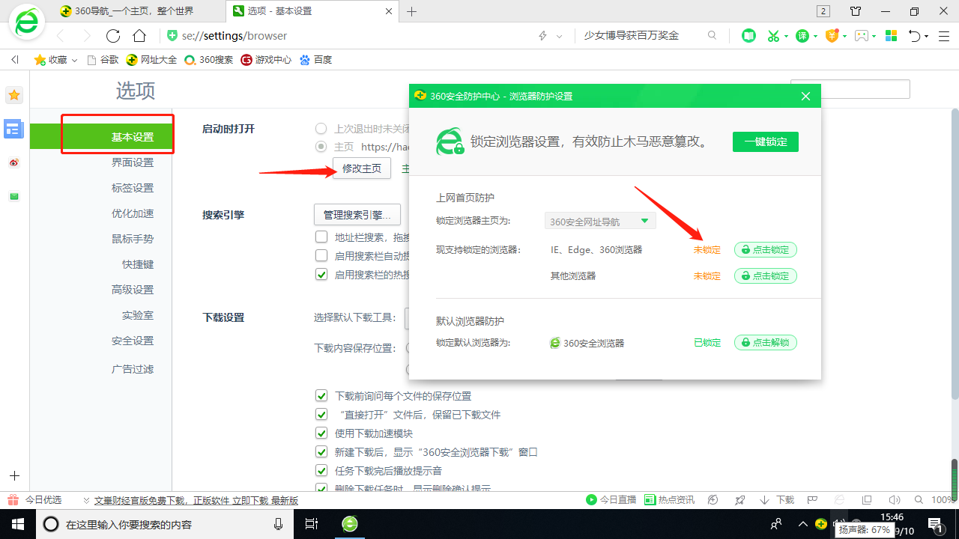Click the money shield (抢红包) icon
959x539 pixels.
833,35
